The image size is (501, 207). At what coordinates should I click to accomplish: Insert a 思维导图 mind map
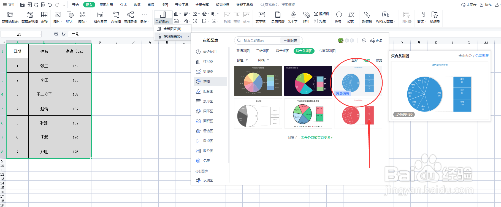pos(131,17)
